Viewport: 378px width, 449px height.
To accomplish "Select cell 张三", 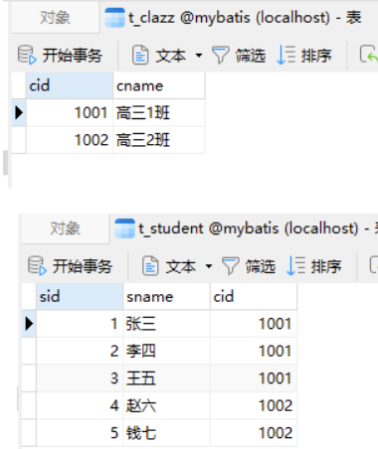I will coord(166,324).
